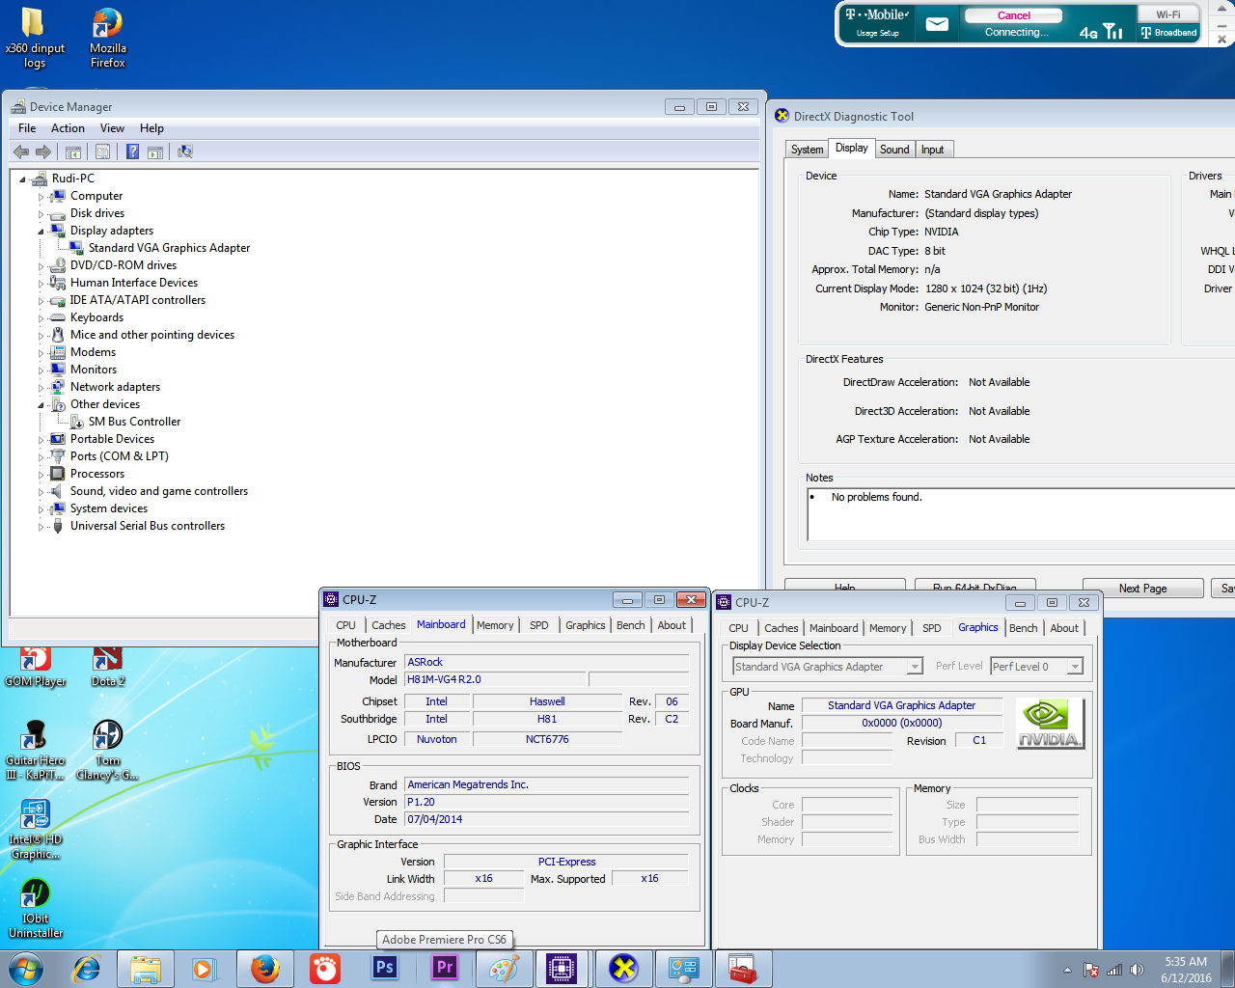Click the Show/Hide Console Tree toolbar icon
1235x988 pixels.
pos(73,151)
